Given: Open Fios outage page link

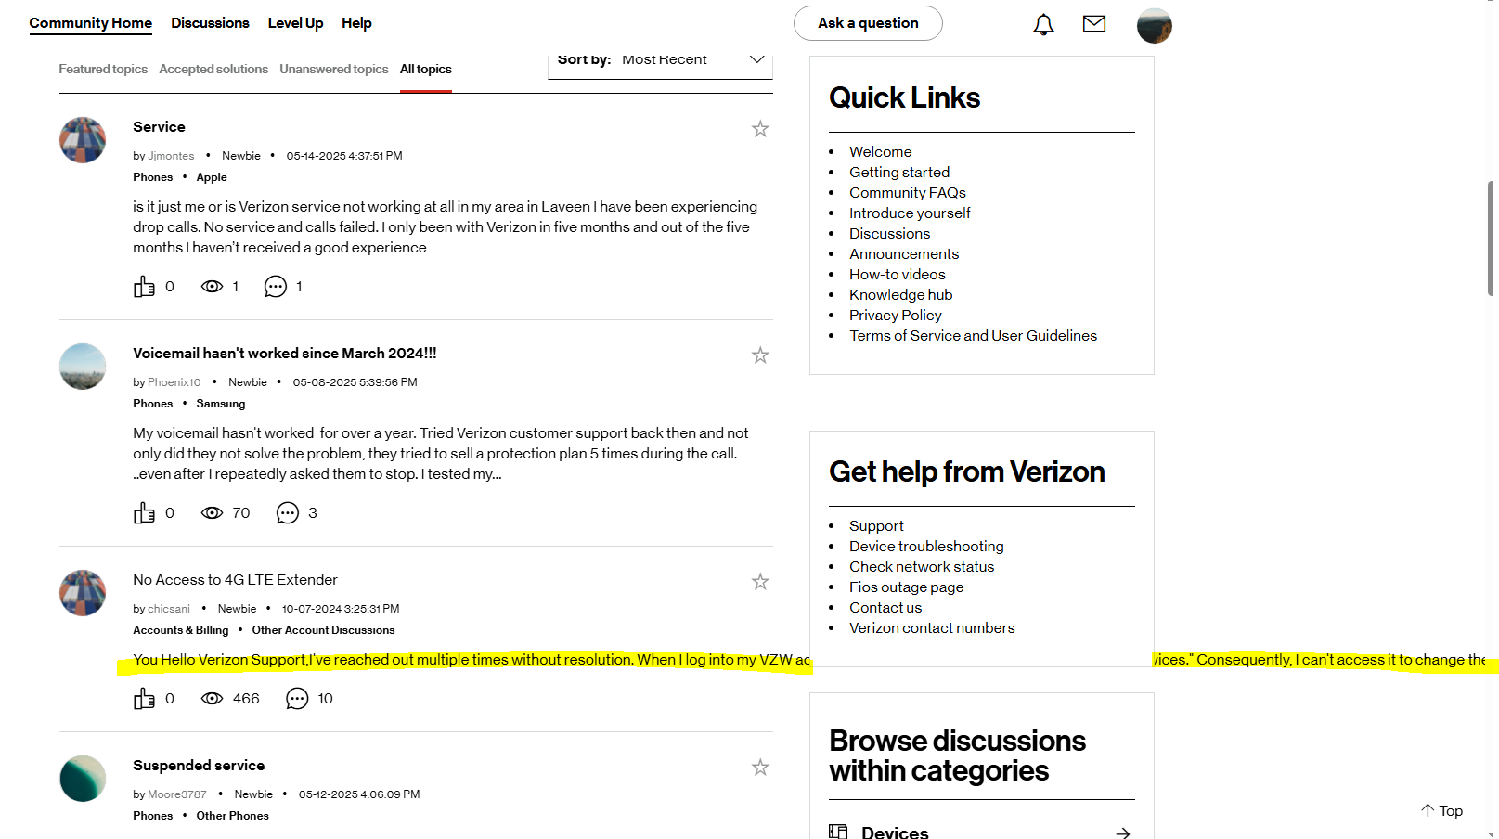Looking at the screenshot, I should tap(906, 587).
